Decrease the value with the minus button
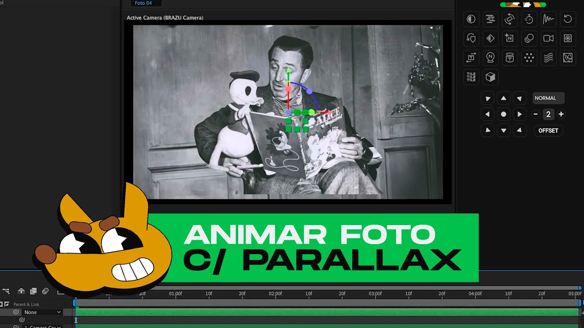Image resolution: width=584 pixels, height=328 pixels. (536, 114)
